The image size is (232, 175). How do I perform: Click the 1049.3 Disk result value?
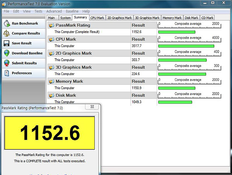tap(136, 102)
